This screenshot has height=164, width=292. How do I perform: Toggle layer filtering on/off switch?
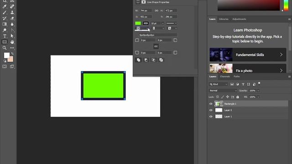pyautogui.click(x=259, y=83)
